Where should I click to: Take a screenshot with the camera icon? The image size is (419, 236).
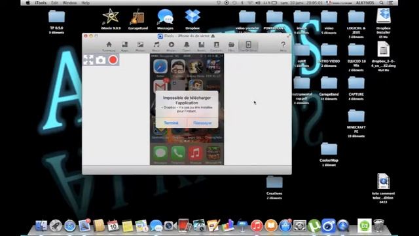click(x=101, y=60)
